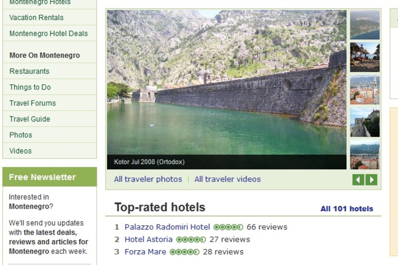Select the beach umbrellas thumbnail

(x=365, y=57)
